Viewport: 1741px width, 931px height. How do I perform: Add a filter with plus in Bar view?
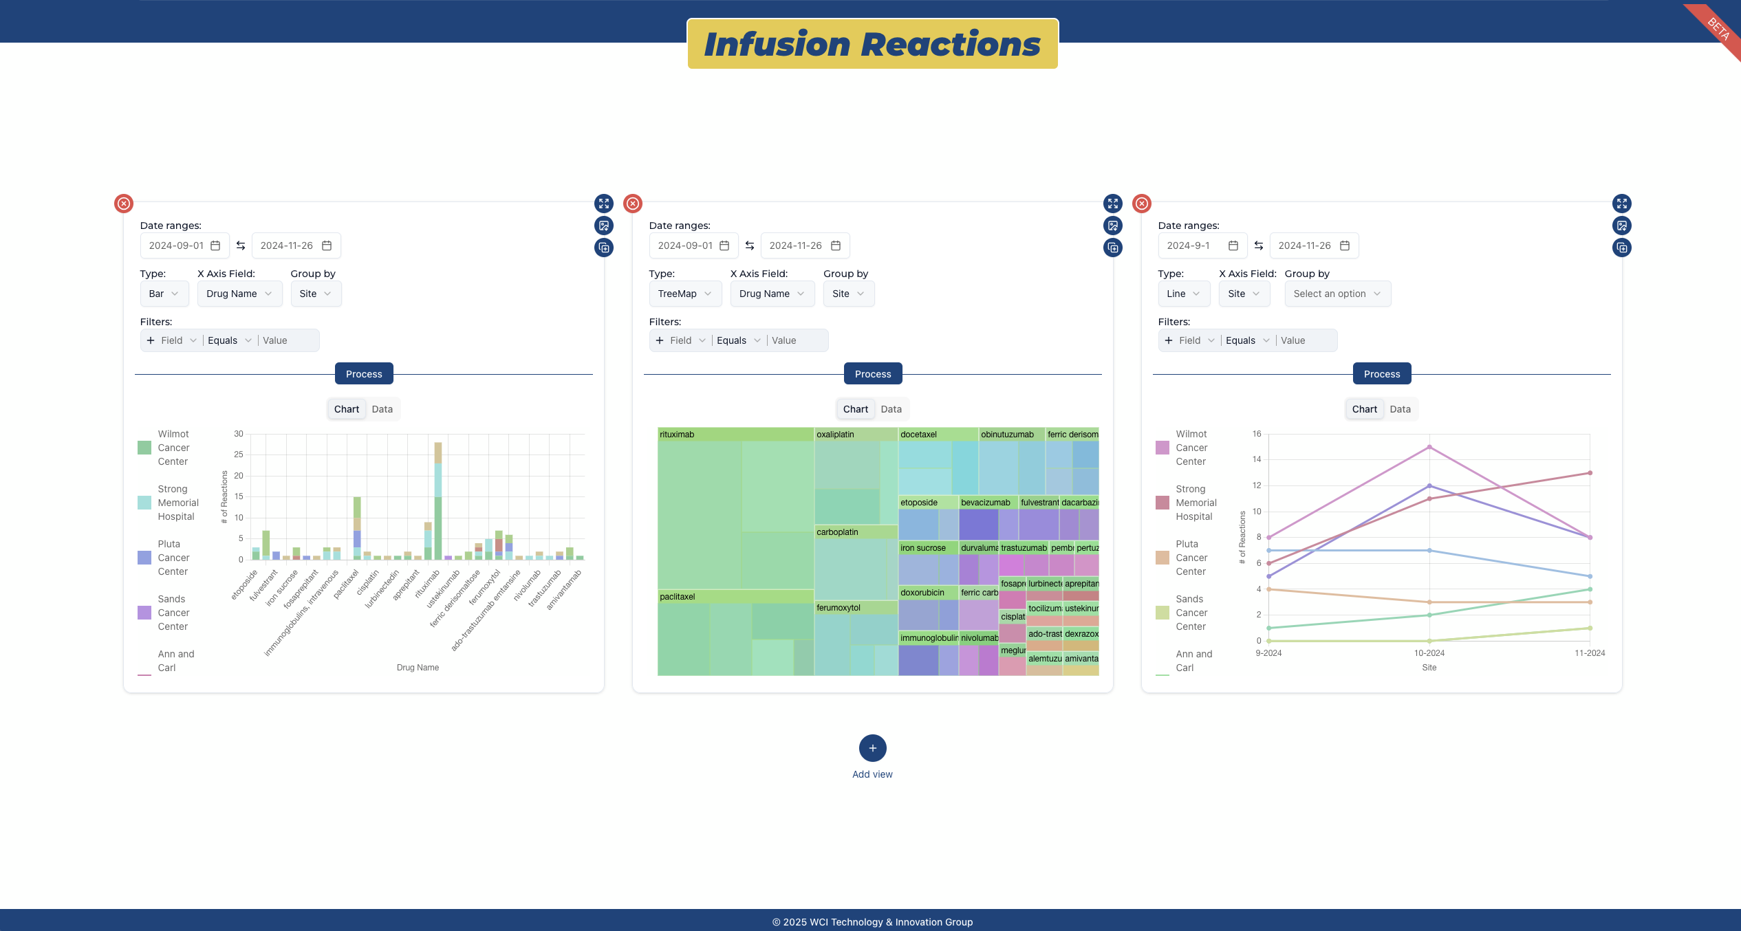tap(151, 340)
